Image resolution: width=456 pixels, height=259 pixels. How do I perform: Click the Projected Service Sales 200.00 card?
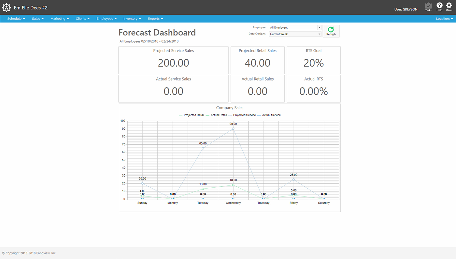174,60
